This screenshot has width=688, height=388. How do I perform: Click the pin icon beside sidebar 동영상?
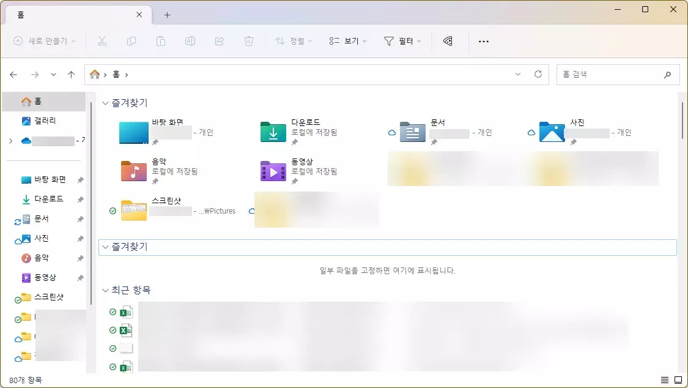coord(80,278)
